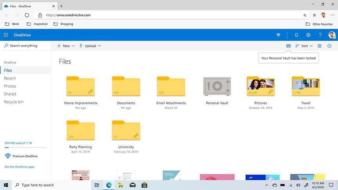This screenshot has height=190, width=338.
Task: Click the Search everything field
Action: [x=25, y=46]
